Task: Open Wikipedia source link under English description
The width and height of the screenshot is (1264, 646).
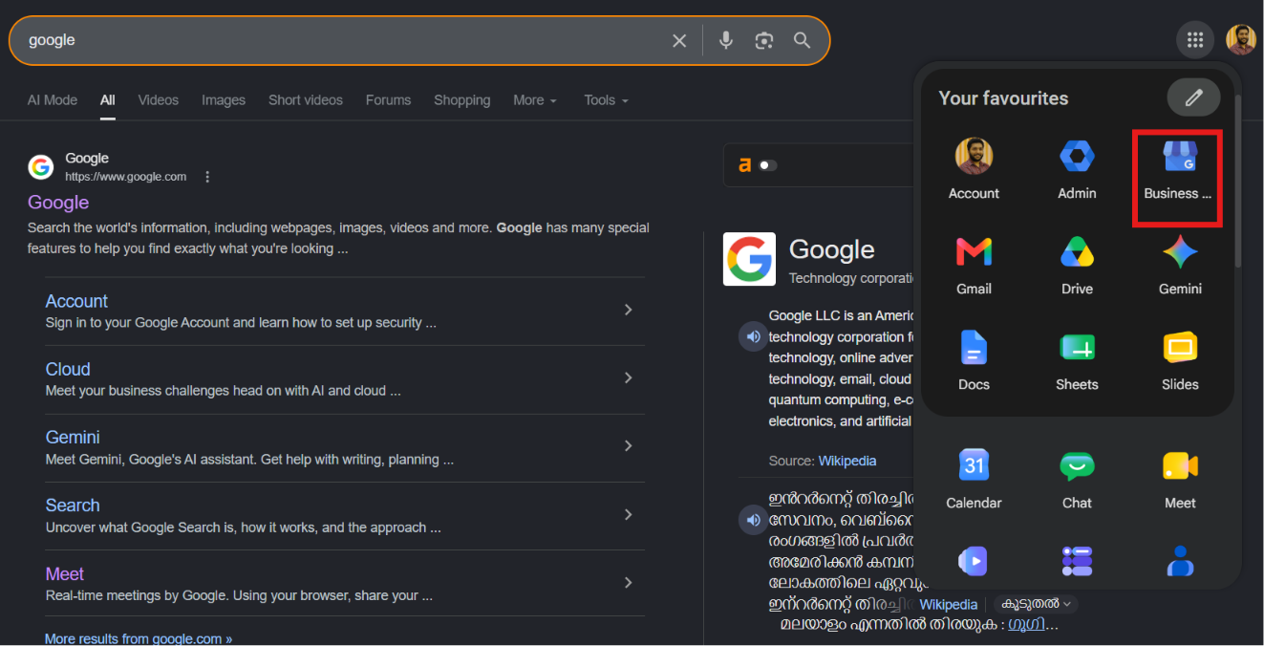Action: (x=847, y=461)
